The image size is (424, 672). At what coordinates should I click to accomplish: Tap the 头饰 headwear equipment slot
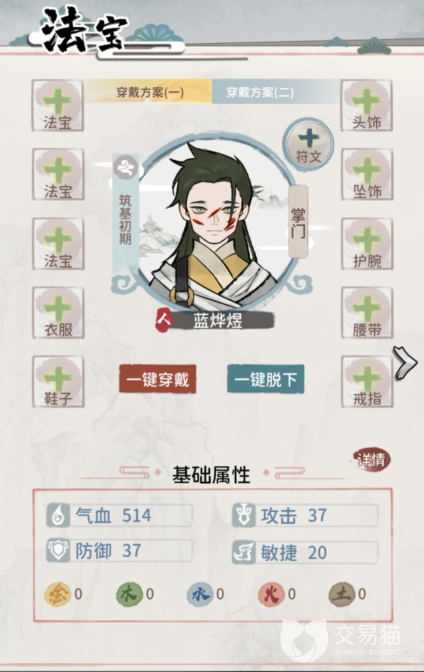tap(367, 106)
